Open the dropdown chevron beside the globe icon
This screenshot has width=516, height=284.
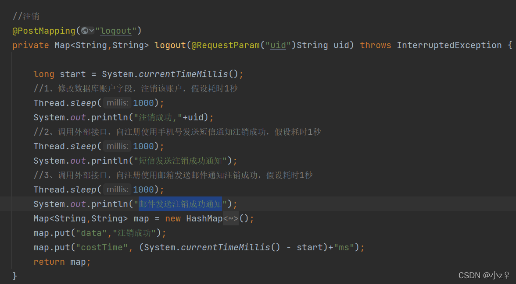(x=91, y=31)
